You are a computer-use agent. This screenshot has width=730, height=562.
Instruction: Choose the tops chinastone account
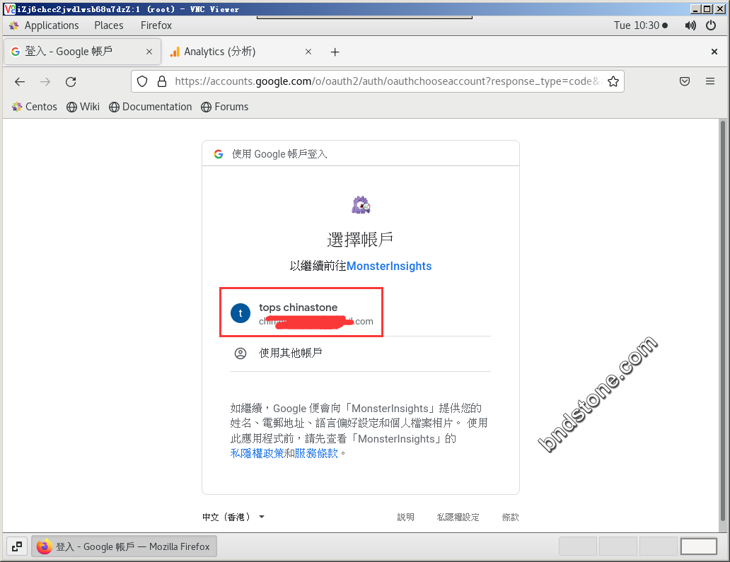click(x=361, y=313)
